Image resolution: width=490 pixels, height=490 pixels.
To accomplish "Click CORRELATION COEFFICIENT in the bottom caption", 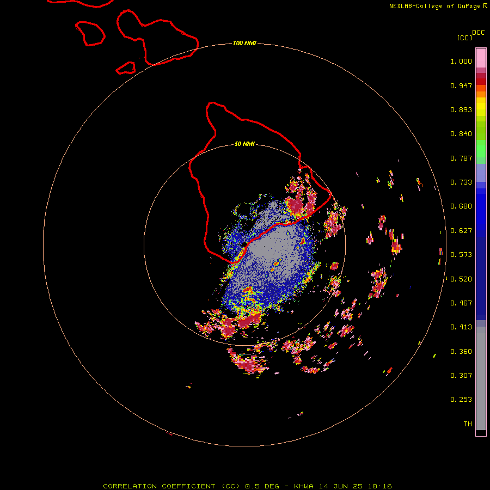I will [159, 486].
